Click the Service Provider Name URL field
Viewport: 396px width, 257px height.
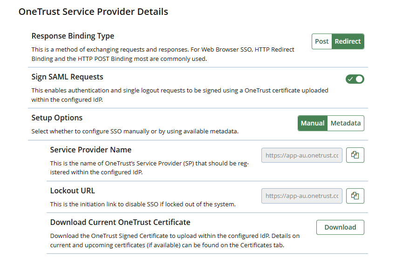click(x=302, y=155)
